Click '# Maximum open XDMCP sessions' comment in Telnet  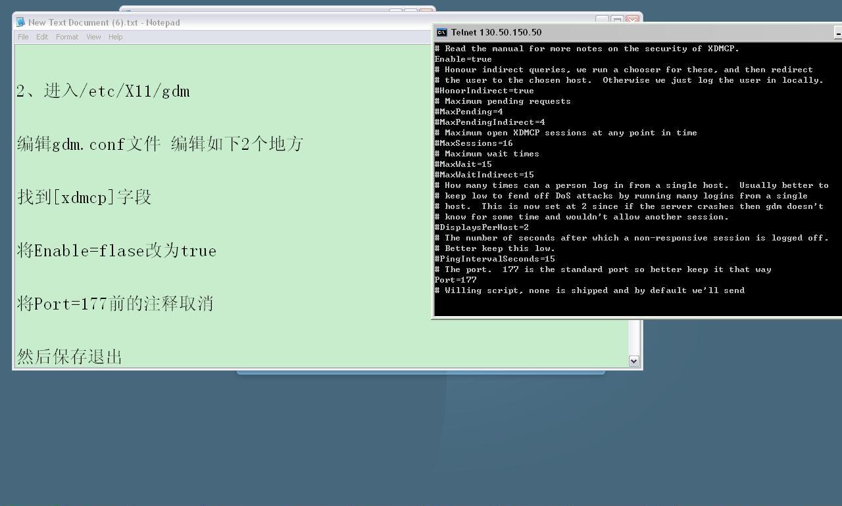tap(566, 133)
